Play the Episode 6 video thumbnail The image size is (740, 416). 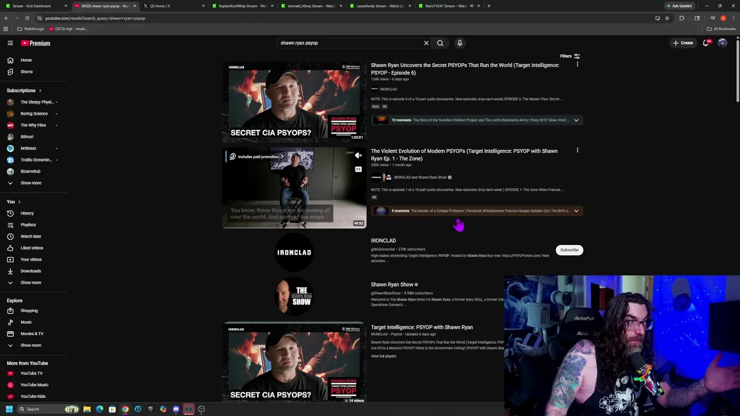click(x=294, y=102)
